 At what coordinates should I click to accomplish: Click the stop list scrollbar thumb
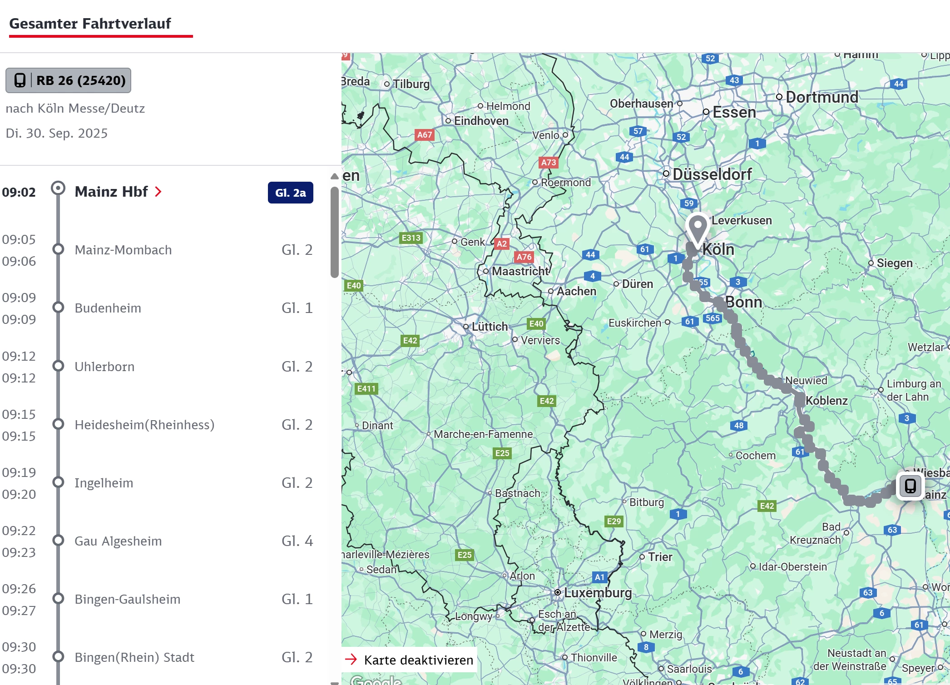pyautogui.click(x=335, y=232)
